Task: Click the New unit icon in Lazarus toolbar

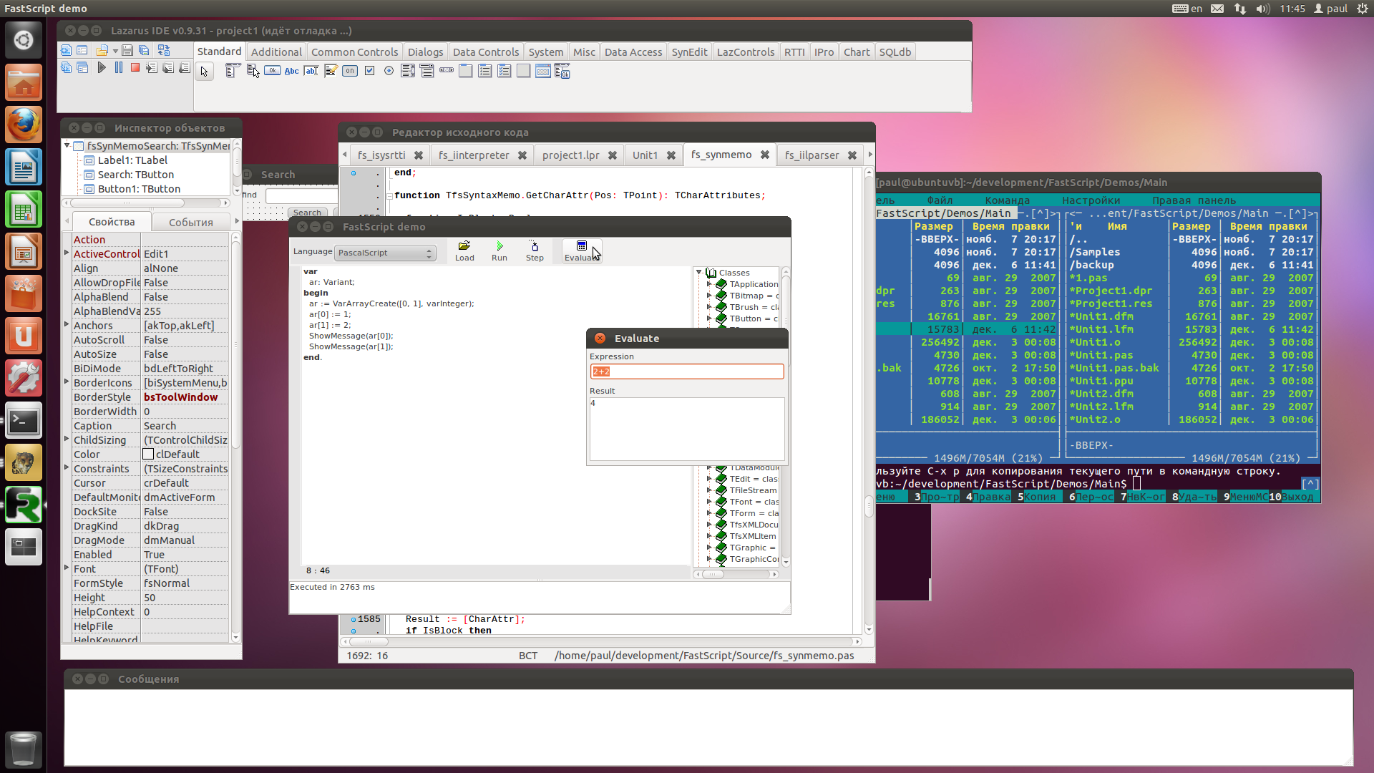Action: [x=66, y=50]
